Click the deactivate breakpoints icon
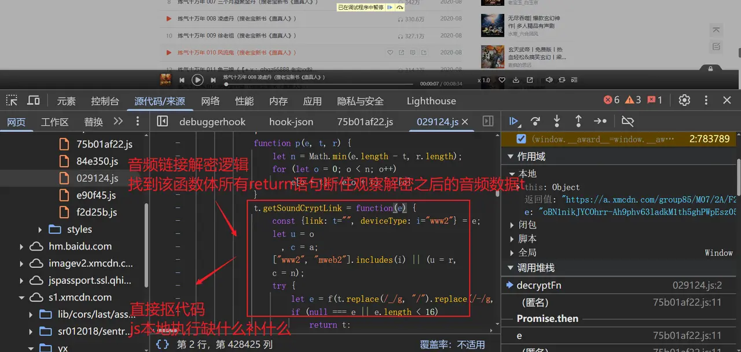 [x=628, y=121]
